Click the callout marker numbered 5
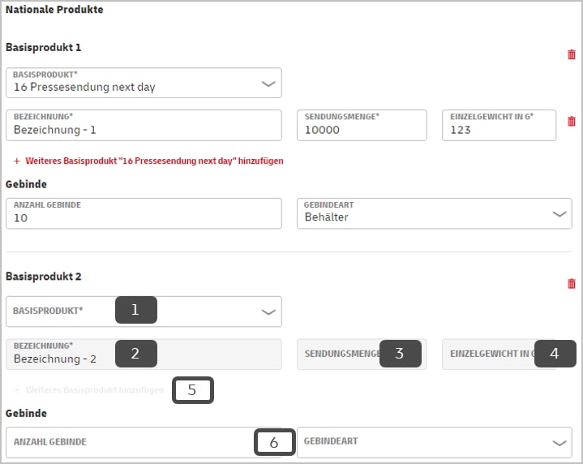 coord(192,390)
